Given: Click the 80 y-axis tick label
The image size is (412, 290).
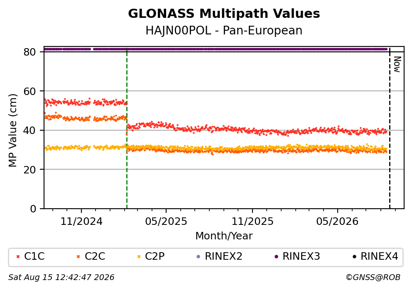Looking at the screenshot, I should pyautogui.click(x=29, y=52).
